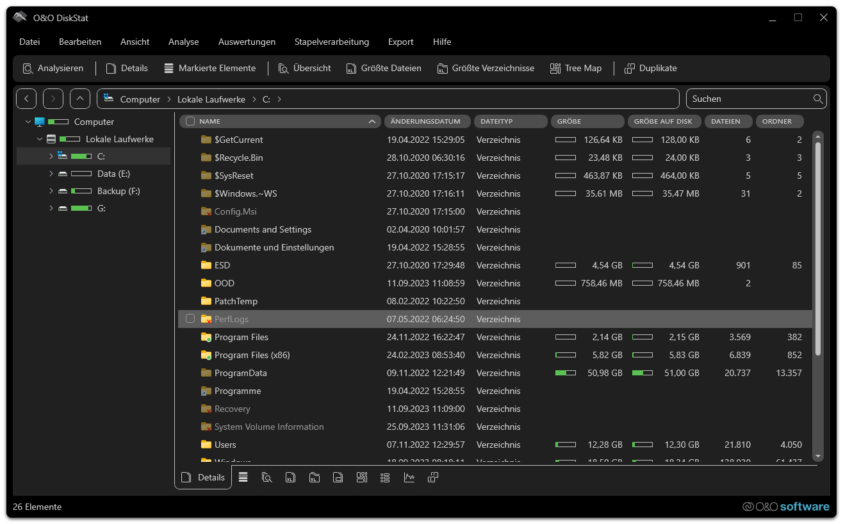Show Markierte Elemente from the toolbar
This screenshot has height=524, width=843.
point(209,68)
